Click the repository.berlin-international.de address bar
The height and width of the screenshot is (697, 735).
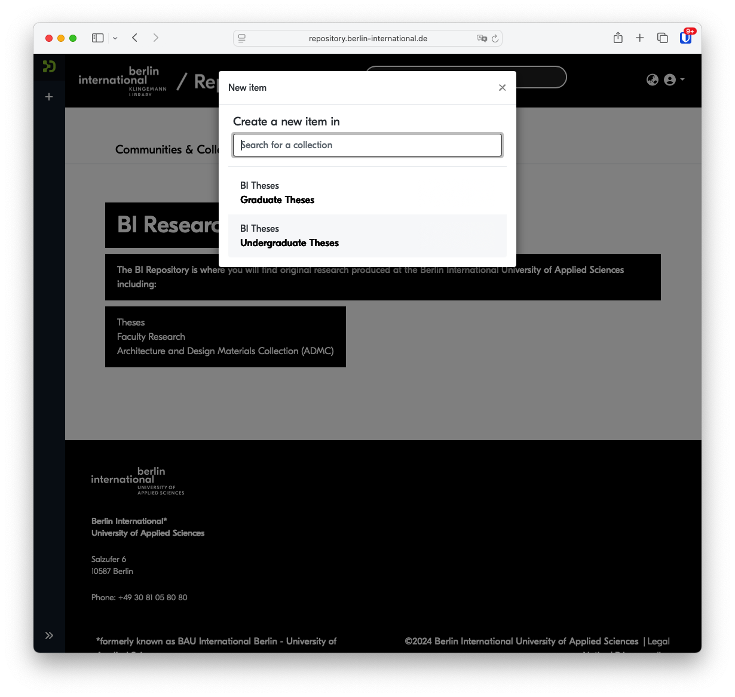pyautogui.click(x=367, y=38)
